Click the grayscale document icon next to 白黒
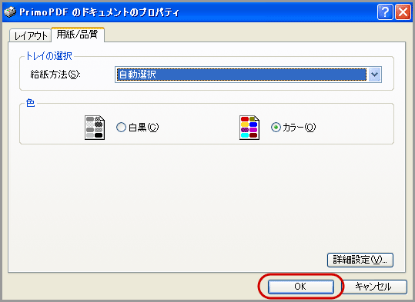The height and width of the screenshot is (302, 415). [x=95, y=128]
